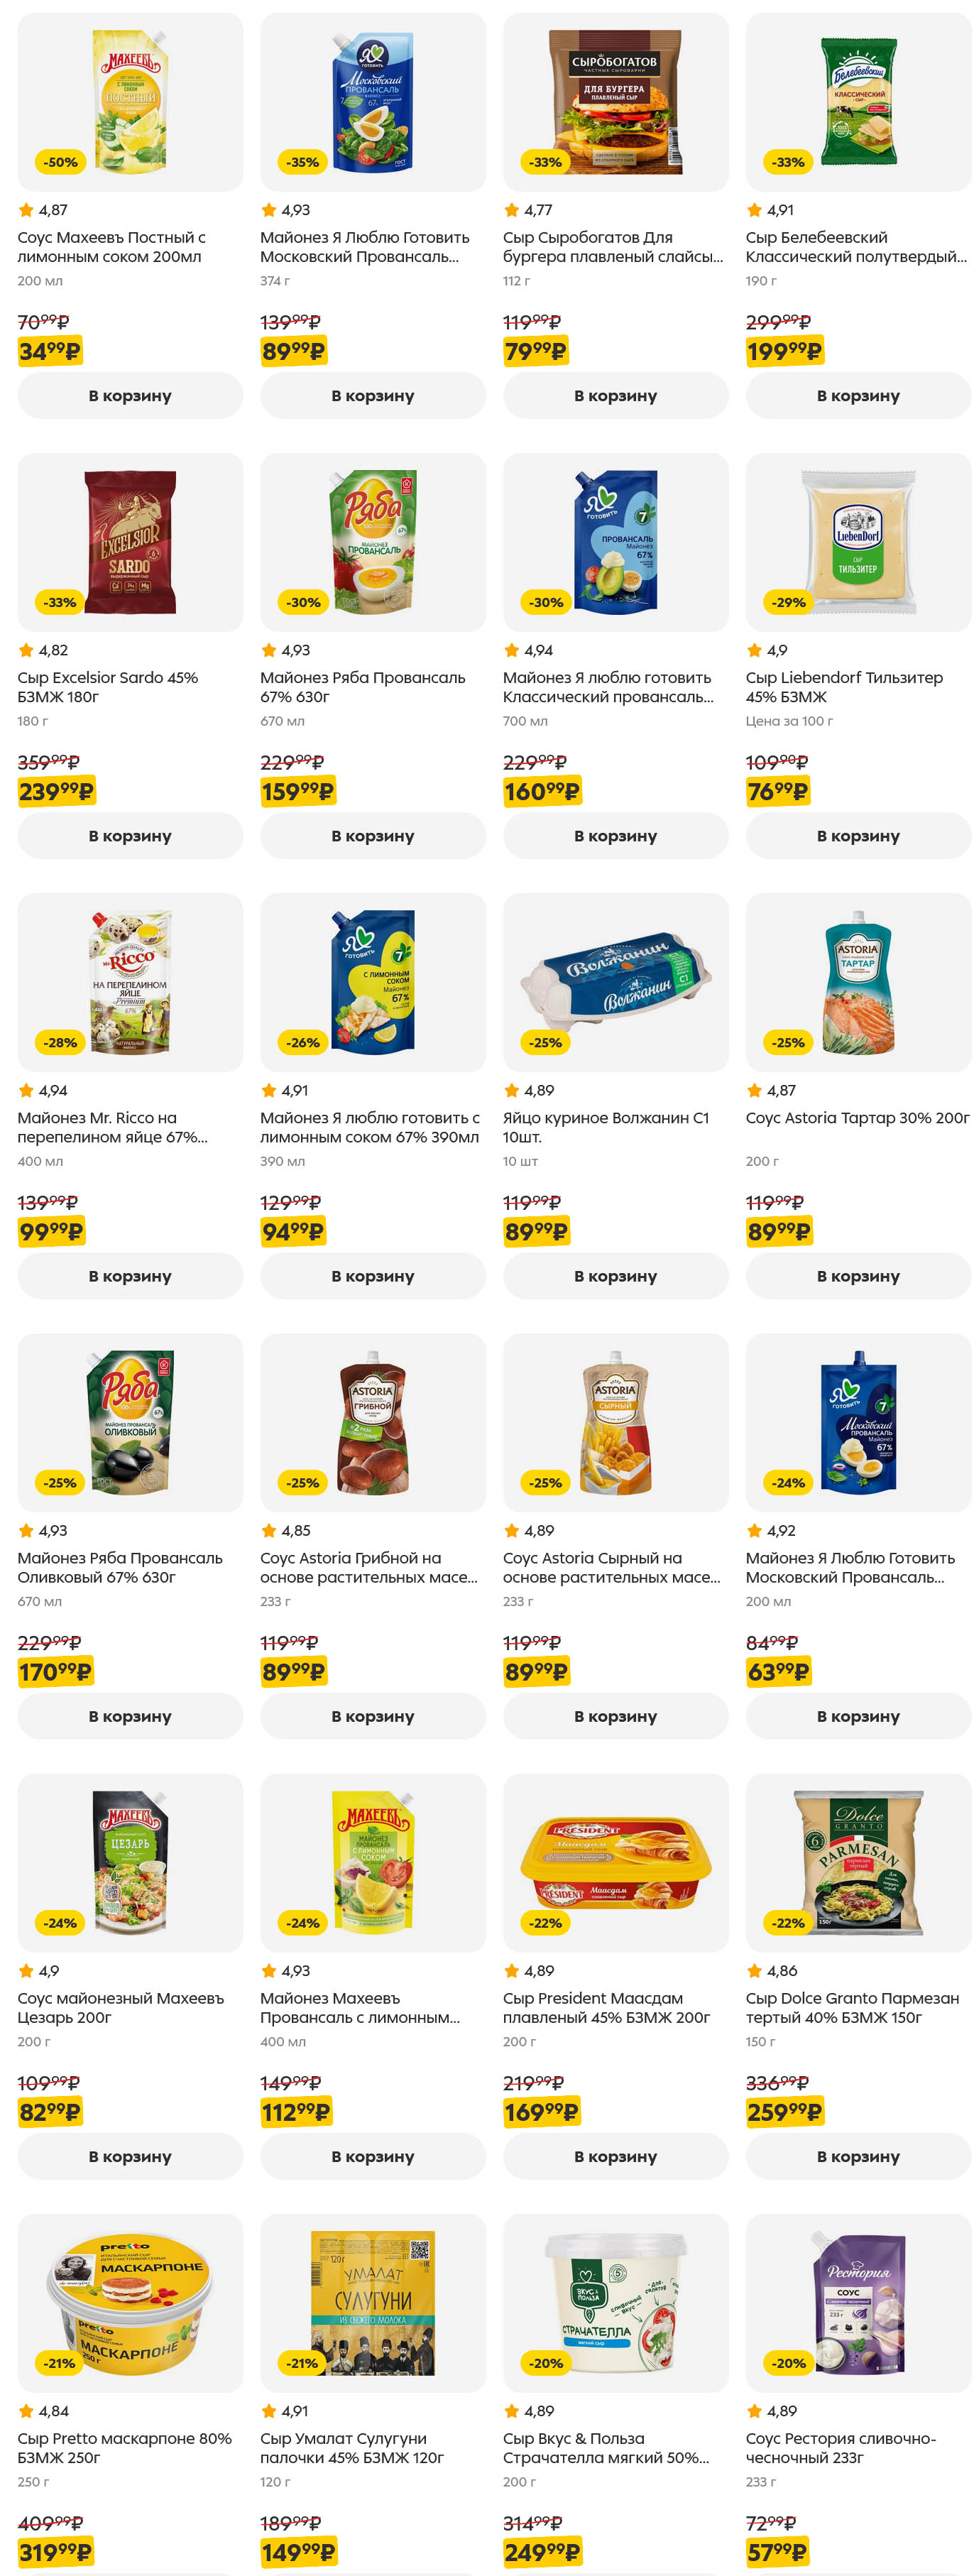Screen dimensions: 974x2576
Task: Click the -50% discount badge on Махеевъ Постный
Action: coord(60,162)
